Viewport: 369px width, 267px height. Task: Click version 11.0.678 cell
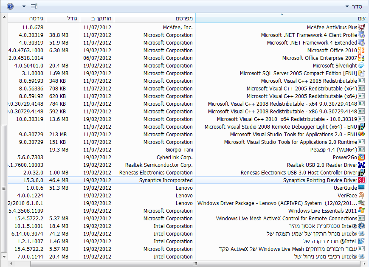click(33, 27)
